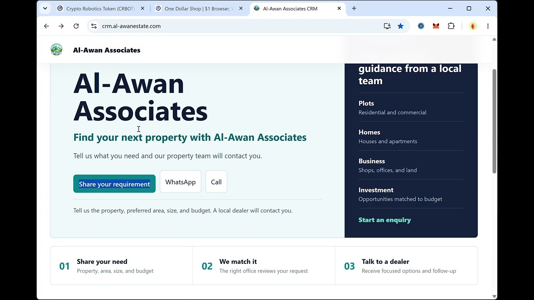The height and width of the screenshot is (300, 534).
Task: Click the 'Talk to a dealer' step title
Action: (x=385, y=262)
